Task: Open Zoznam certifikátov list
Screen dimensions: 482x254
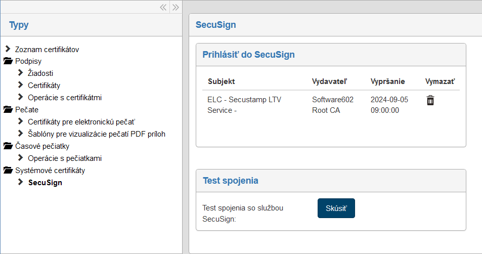Action: (47, 49)
